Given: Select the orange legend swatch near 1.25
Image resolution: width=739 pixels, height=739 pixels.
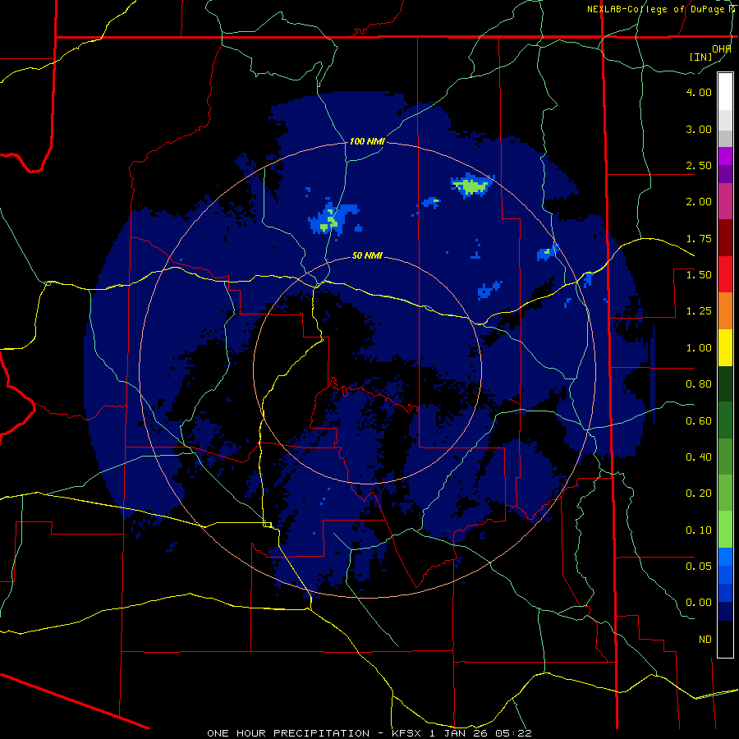Looking at the screenshot, I should coord(725,311).
